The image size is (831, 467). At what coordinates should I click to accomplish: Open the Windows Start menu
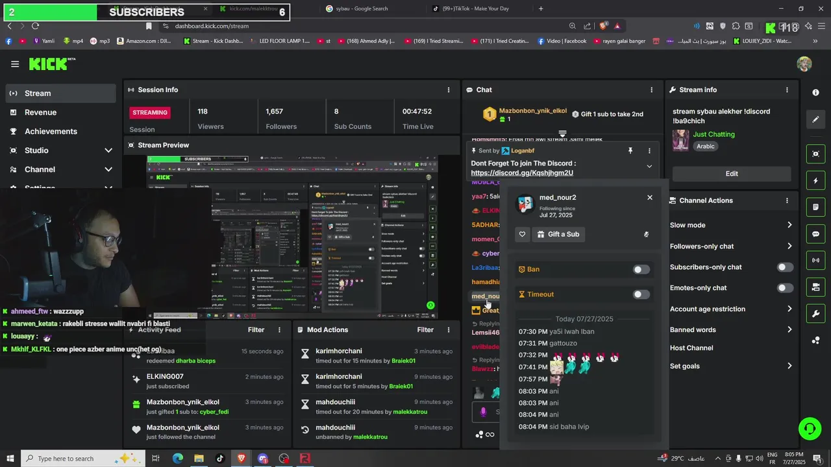coord(10,459)
